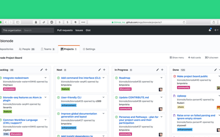Add a card to Next column
The height and width of the screenshot is (137, 220).
pyautogui.click(x=104, y=70)
